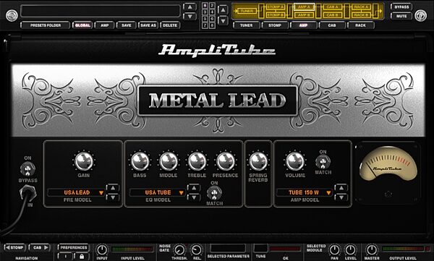Click the Metal Lead nameplate
This screenshot has width=434, height=261.
(x=218, y=100)
